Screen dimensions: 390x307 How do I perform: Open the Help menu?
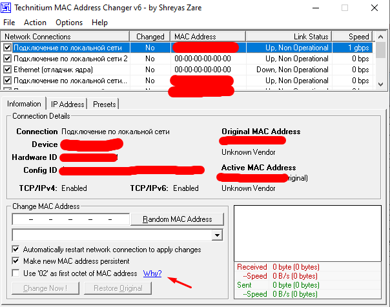(99, 23)
